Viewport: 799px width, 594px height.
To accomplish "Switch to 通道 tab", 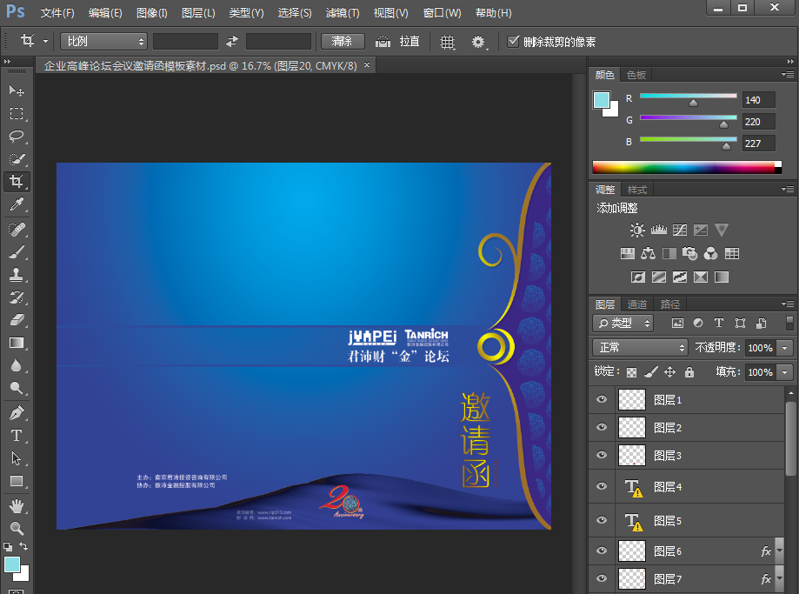I will pos(637,304).
